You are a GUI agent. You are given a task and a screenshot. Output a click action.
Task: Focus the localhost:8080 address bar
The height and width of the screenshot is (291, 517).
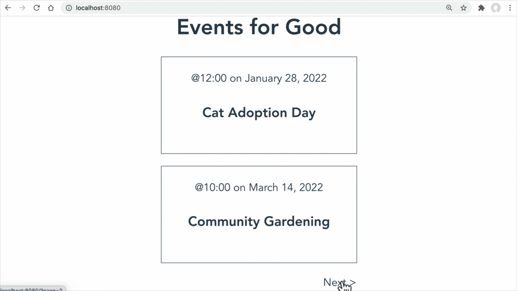point(258,8)
